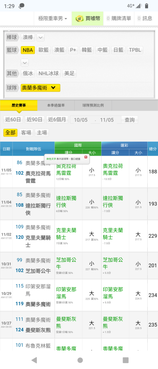Filter by 近6個月

click(x=57, y=120)
